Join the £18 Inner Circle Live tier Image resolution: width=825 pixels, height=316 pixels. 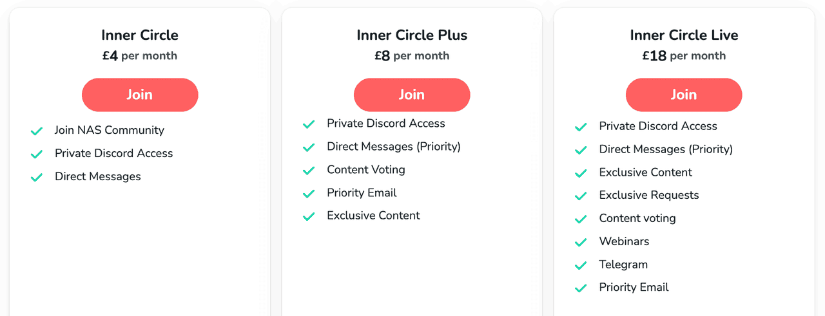(x=684, y=95)
